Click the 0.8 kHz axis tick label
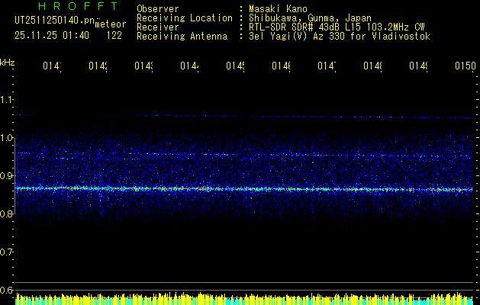Viewport: 480px width, 305px height. (x=6, y=213)
